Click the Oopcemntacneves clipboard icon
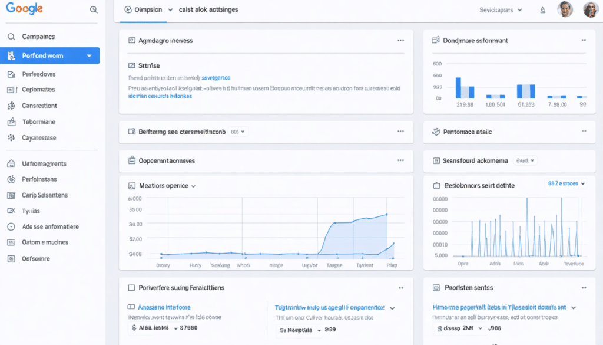This screenshot has width=603, height=345. pyautogui.click(x=131, y=160)
